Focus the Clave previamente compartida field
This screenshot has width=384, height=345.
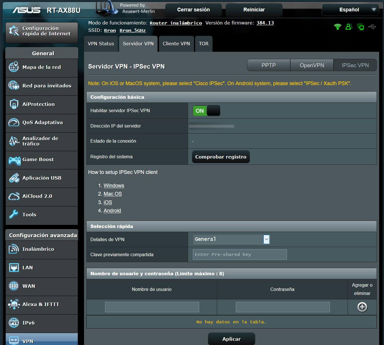pos(240,254)
